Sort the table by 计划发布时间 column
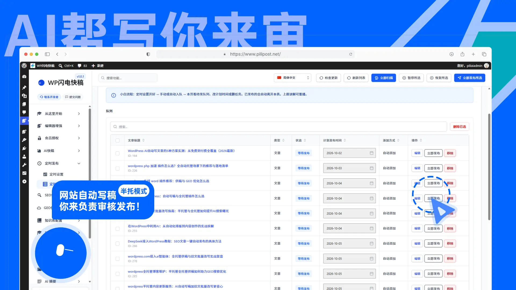This screenshot has height=290, width=516. click(x=334, y=140)
